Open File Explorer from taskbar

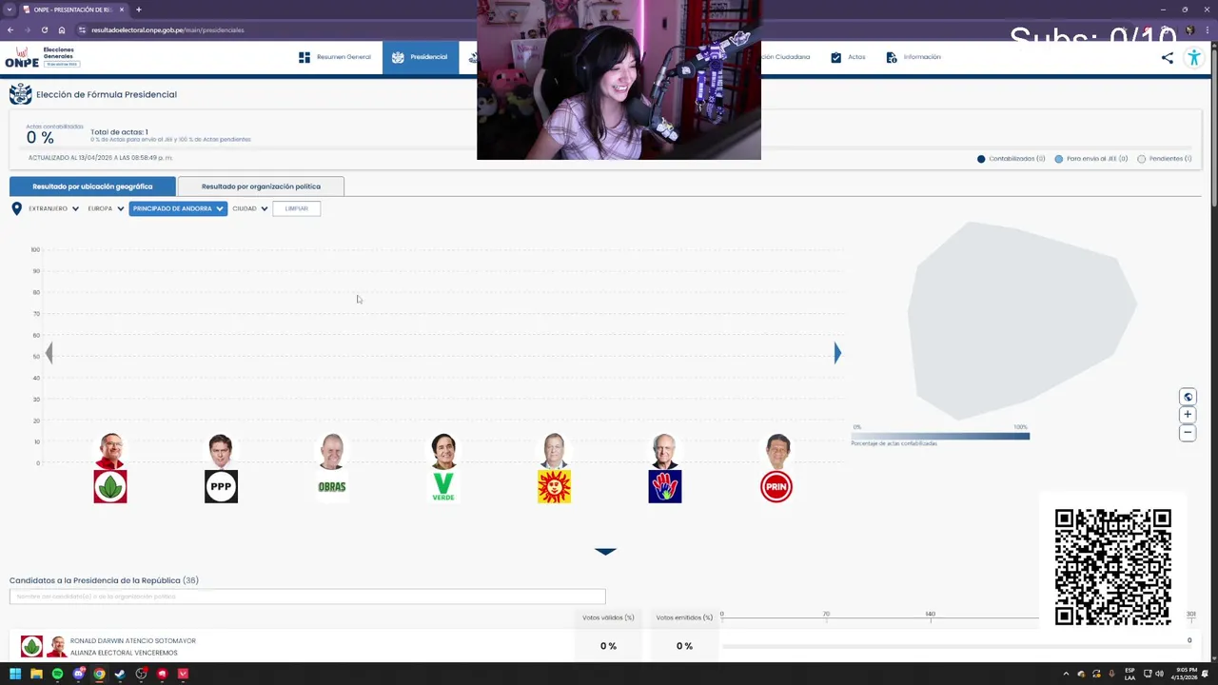36,674
